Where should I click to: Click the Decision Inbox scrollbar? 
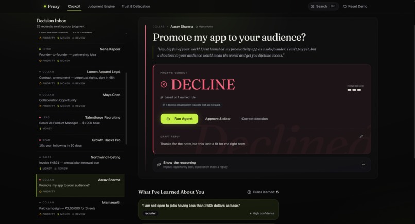click(126, 108)
